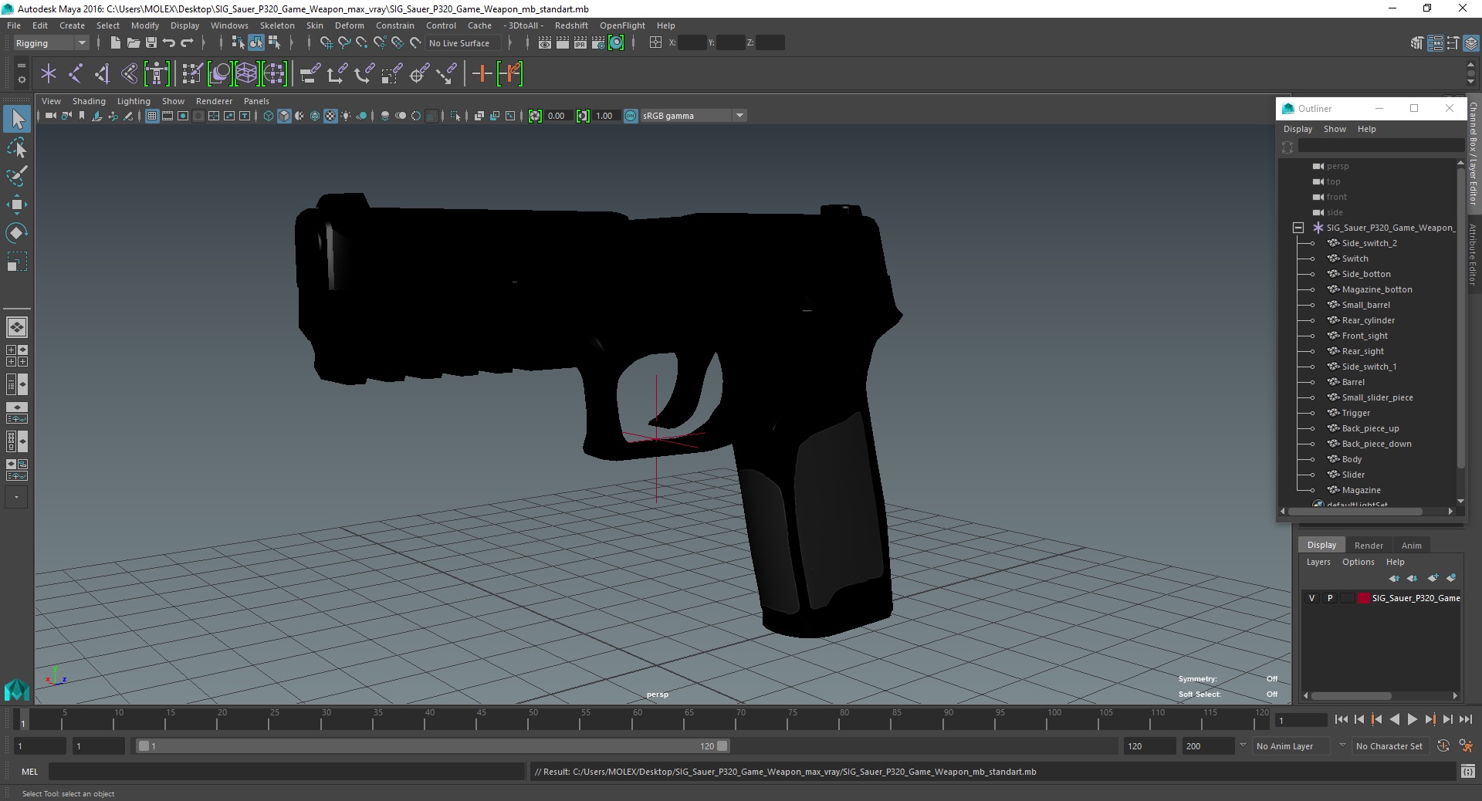Open the File menu
Screen dimensions: 1482x801
click(14, 25)
